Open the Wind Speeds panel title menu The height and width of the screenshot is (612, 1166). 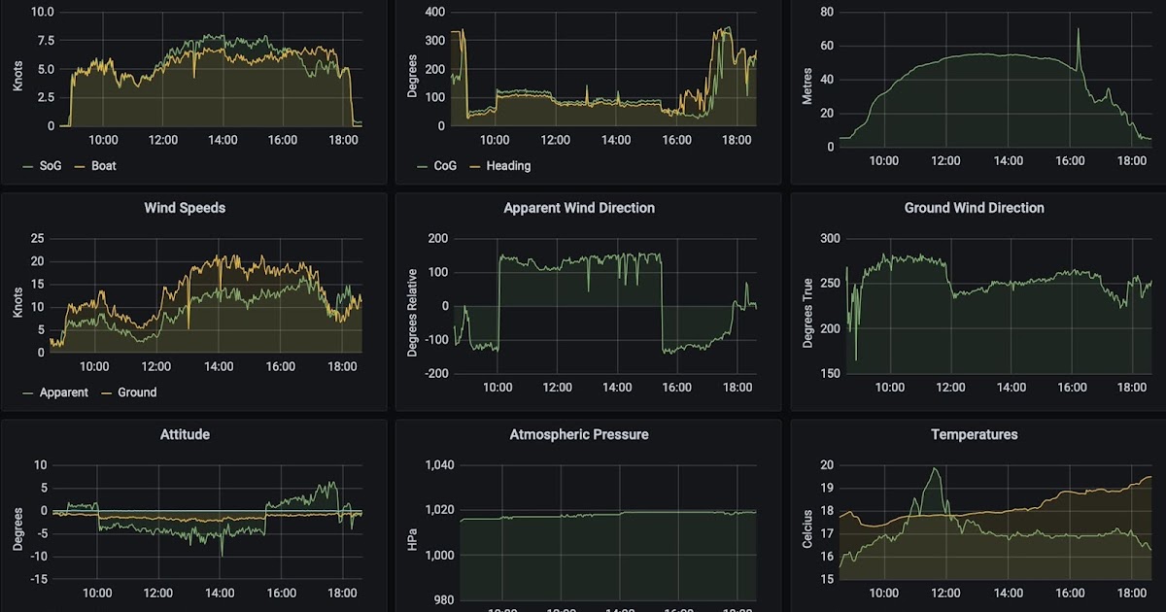pos(184,208)
